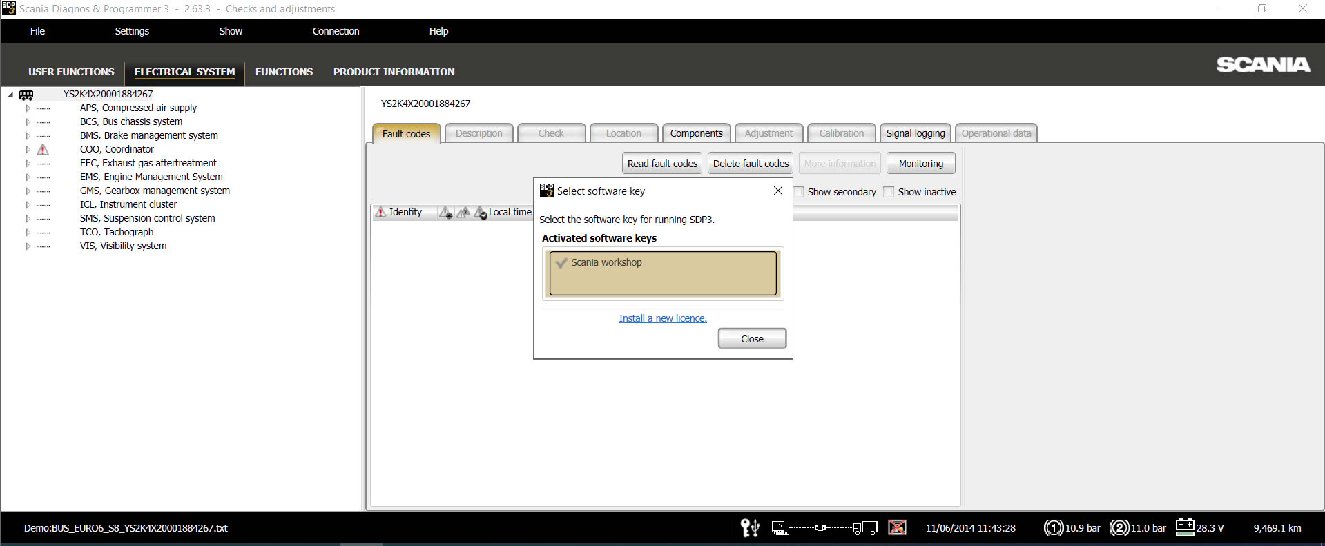Open the Show menu
Screen dimensions: 1325x546
tap(231, 31)
